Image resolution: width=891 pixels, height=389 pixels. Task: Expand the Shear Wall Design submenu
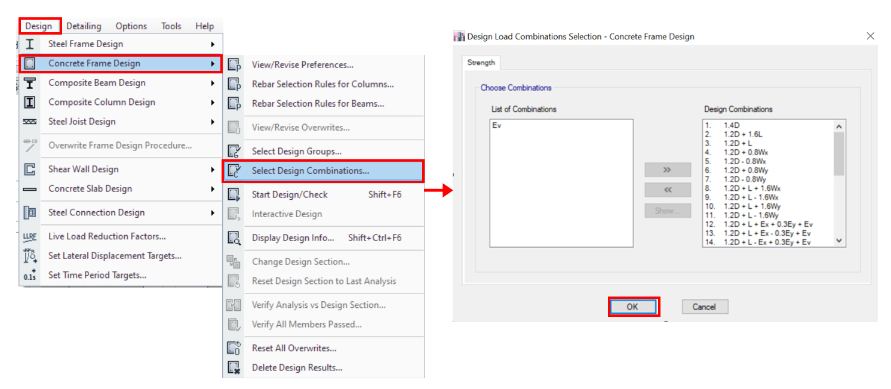click(x=213, y=169)
